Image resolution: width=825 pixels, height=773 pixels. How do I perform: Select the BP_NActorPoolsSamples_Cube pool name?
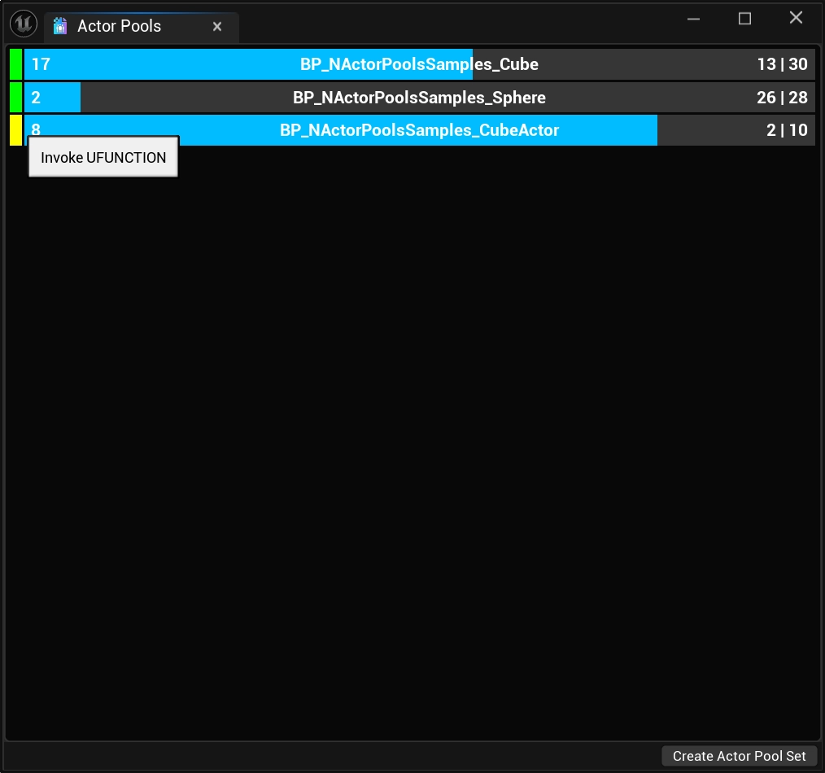point(419,64)
